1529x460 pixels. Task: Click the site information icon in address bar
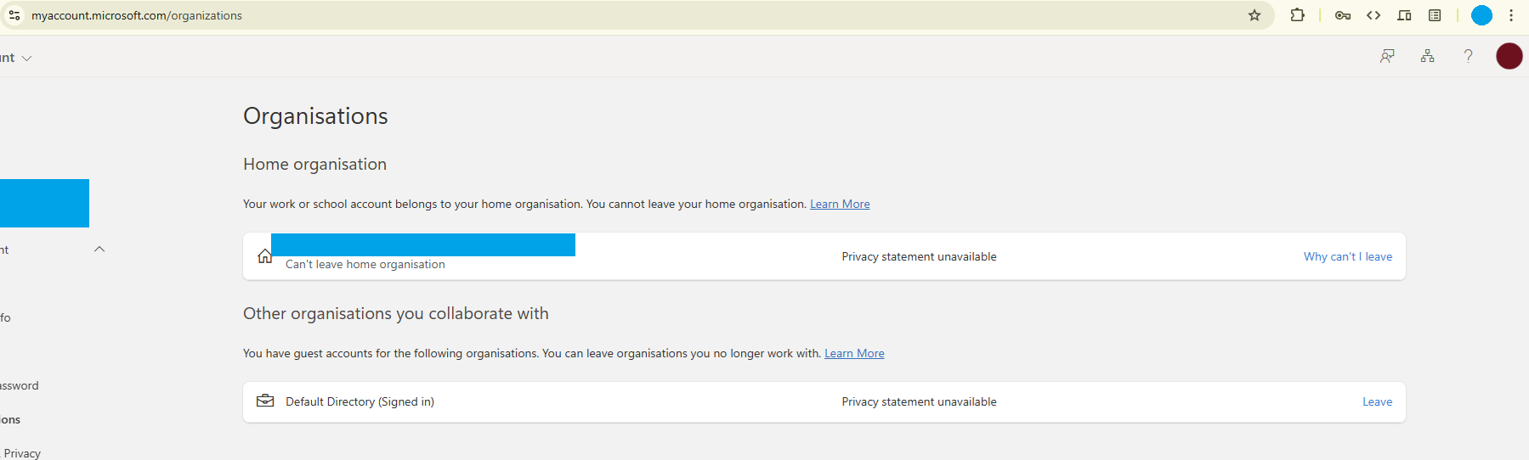point(14,15)
